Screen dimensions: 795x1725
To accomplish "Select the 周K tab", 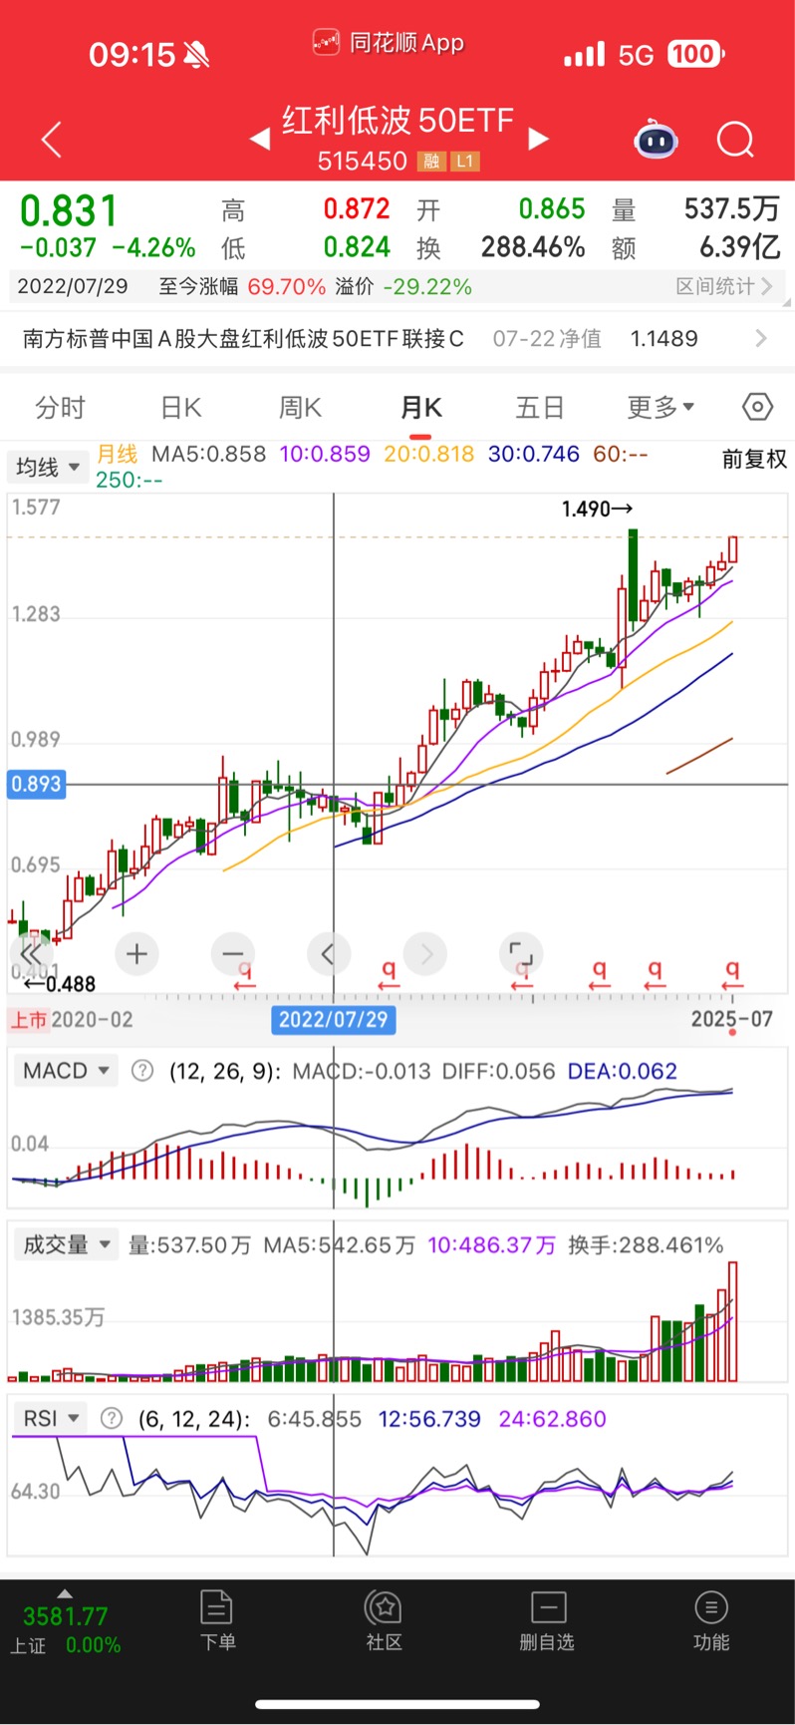I will 300,408.
